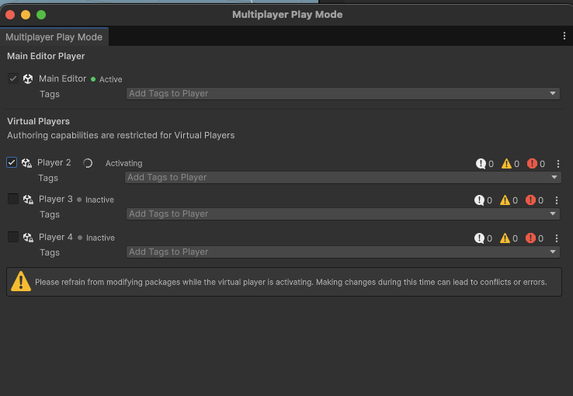The image size is (573, 396).
Task: Open Player 3 more options menu
Action: [x=557, y=200]
